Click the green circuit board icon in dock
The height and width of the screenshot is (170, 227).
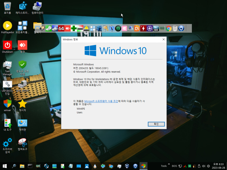[162, 28]
